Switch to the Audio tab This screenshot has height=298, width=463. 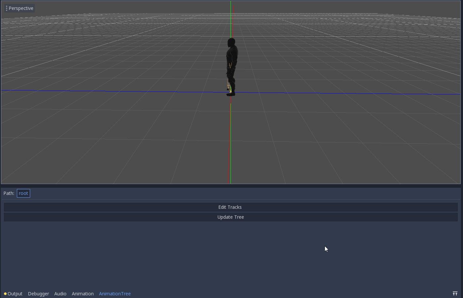point(60,294)
